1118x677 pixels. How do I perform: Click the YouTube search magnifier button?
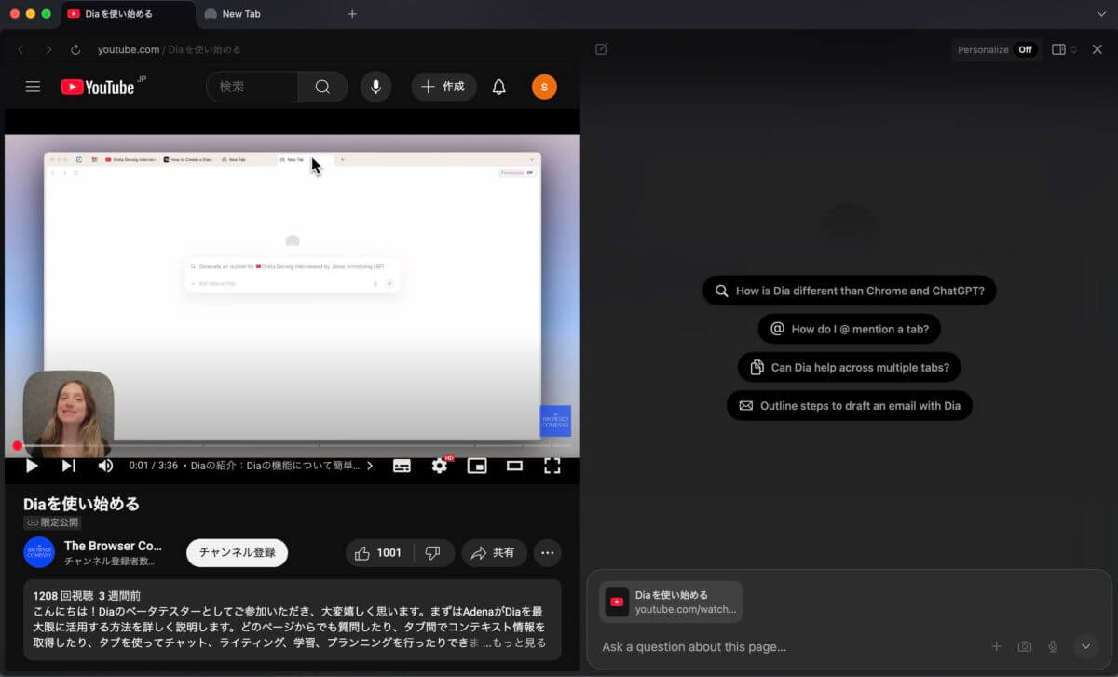(x=322, y=87)
